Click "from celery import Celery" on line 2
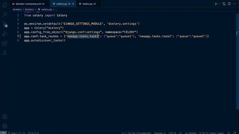This screenshot has width=239, height=134. (x=46, y=15)
